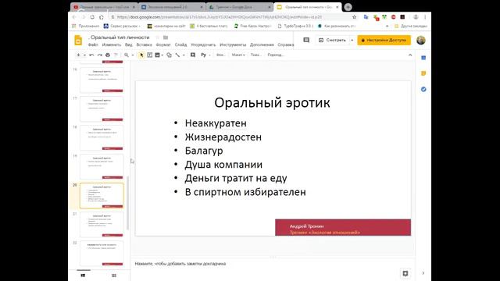The height and width of the screenshot is (281, 500).
Task: Open the Фон background button
Action: pos(220,55)
